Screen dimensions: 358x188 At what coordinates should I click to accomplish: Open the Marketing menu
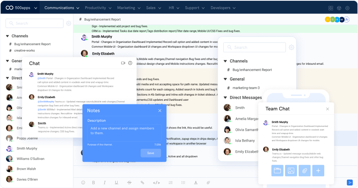129,8
